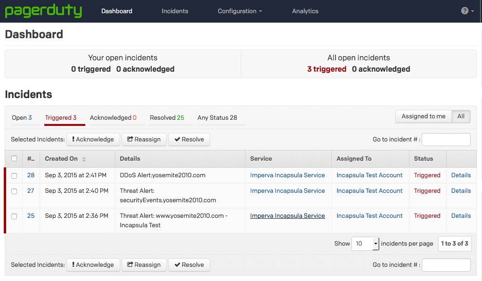Open Incapsula Test Account for incident 28
The height and width of the screenshot is (281, 482).
[x=369, y=175]
